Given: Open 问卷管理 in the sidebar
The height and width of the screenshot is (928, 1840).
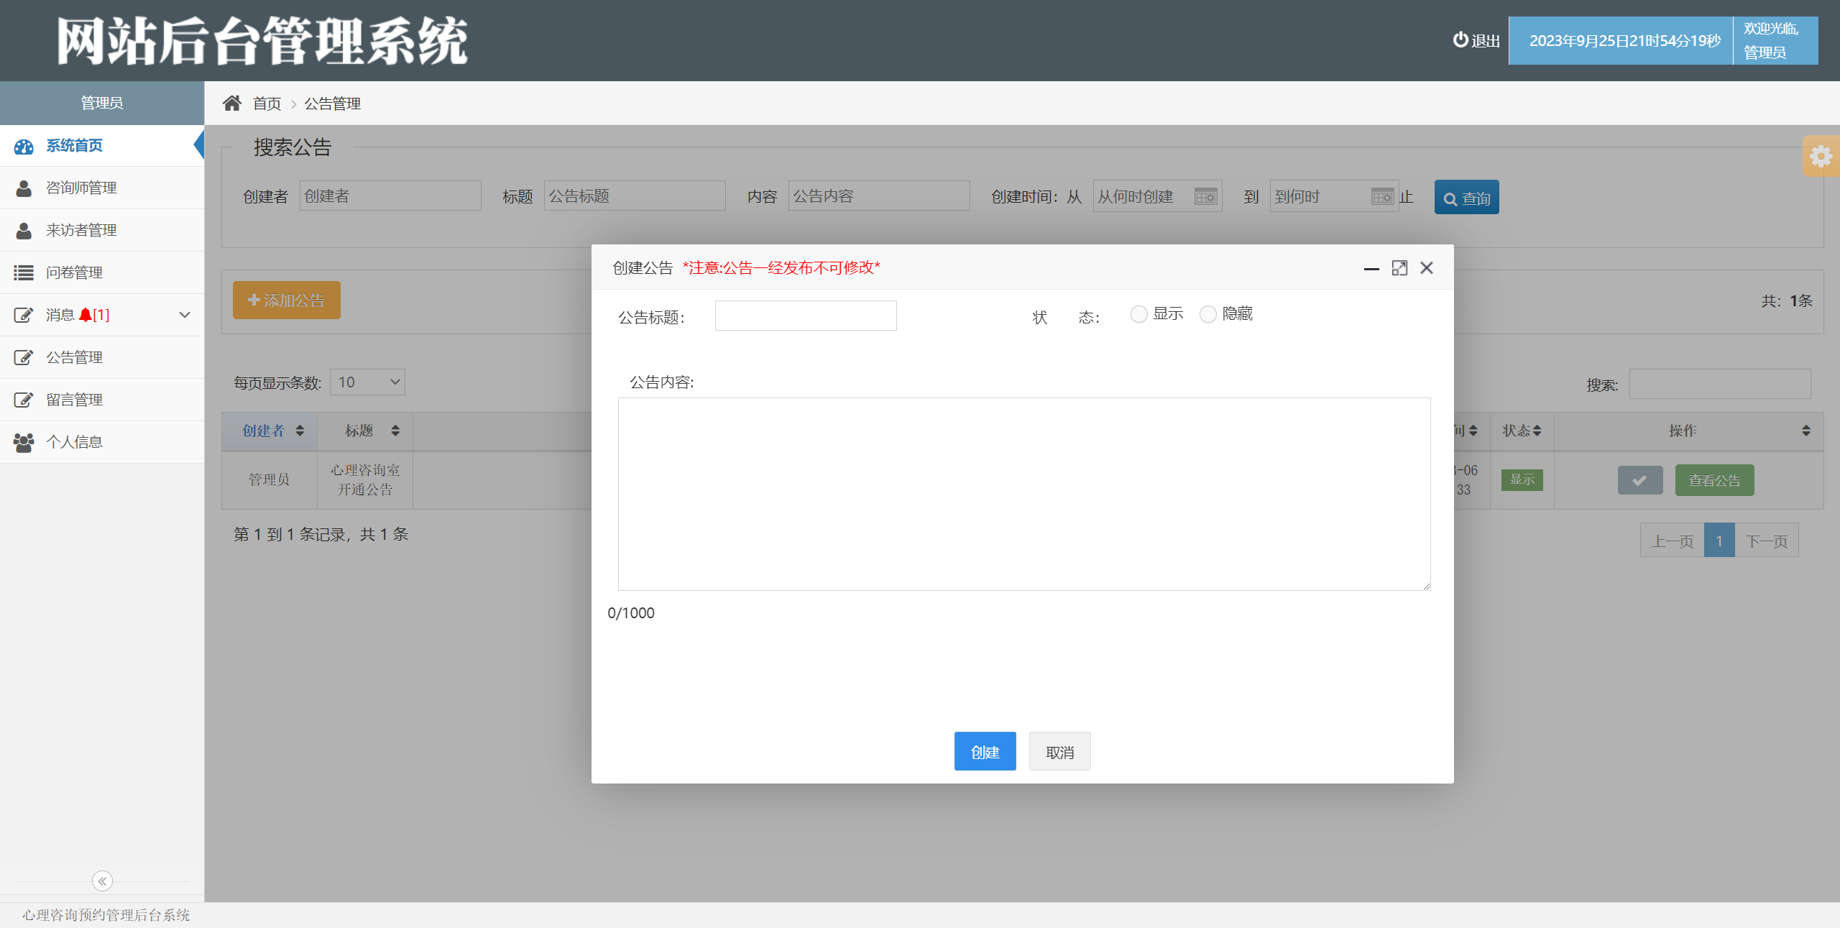Looking at the screenshot, I should 74,272.
